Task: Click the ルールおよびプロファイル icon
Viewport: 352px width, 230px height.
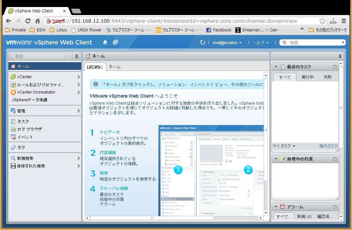Action: pyautogui.click(x=13, y=85)
